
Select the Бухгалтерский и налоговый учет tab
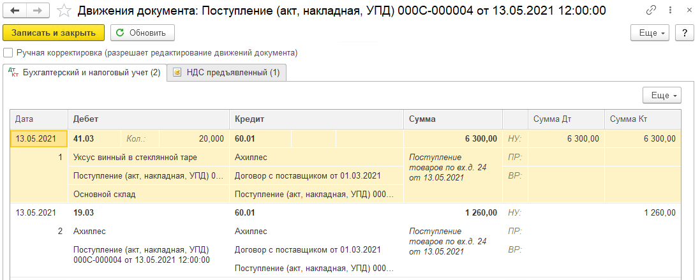click(85, 73)
